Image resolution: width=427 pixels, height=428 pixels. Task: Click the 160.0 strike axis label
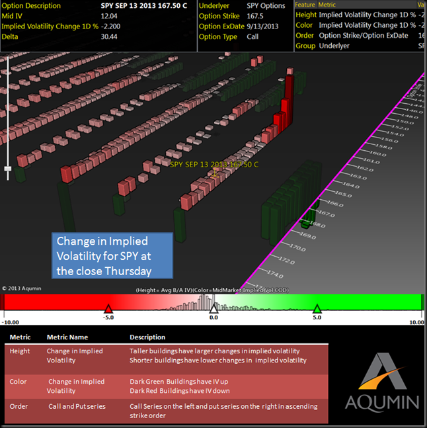378,153
